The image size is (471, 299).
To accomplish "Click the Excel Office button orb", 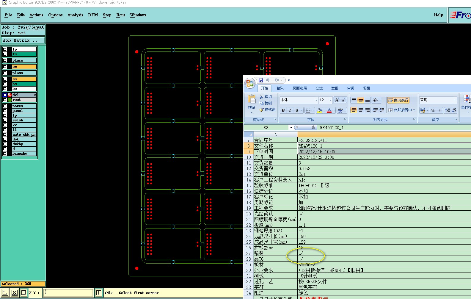I will 250,83.
